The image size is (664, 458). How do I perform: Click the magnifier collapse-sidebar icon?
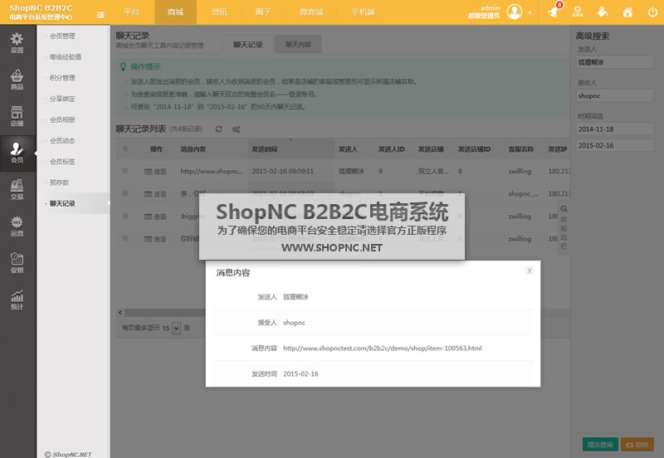564,209
